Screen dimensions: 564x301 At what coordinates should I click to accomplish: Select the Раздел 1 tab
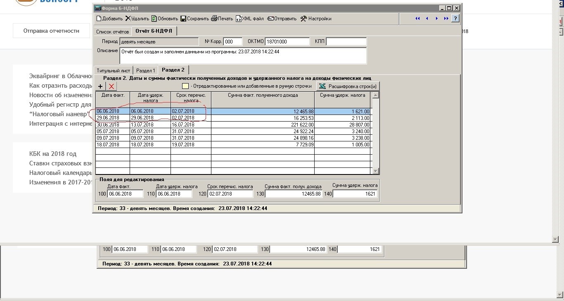pos(146,71)
